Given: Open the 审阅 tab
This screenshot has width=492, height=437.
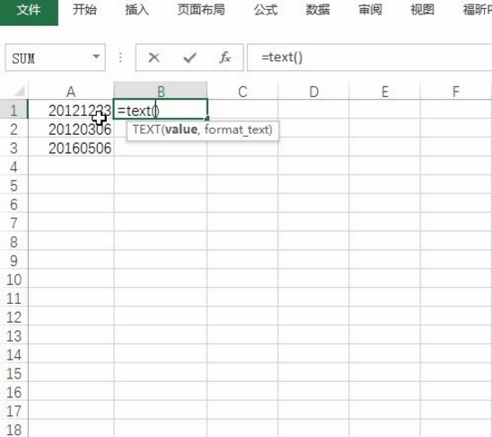Looking at the screenshot, I should [x=370, y=10].
